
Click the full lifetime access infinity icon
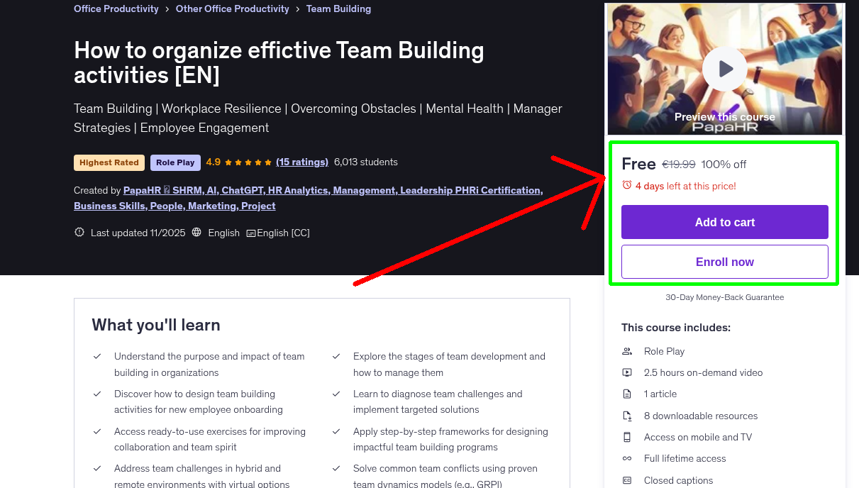point(627,458)
